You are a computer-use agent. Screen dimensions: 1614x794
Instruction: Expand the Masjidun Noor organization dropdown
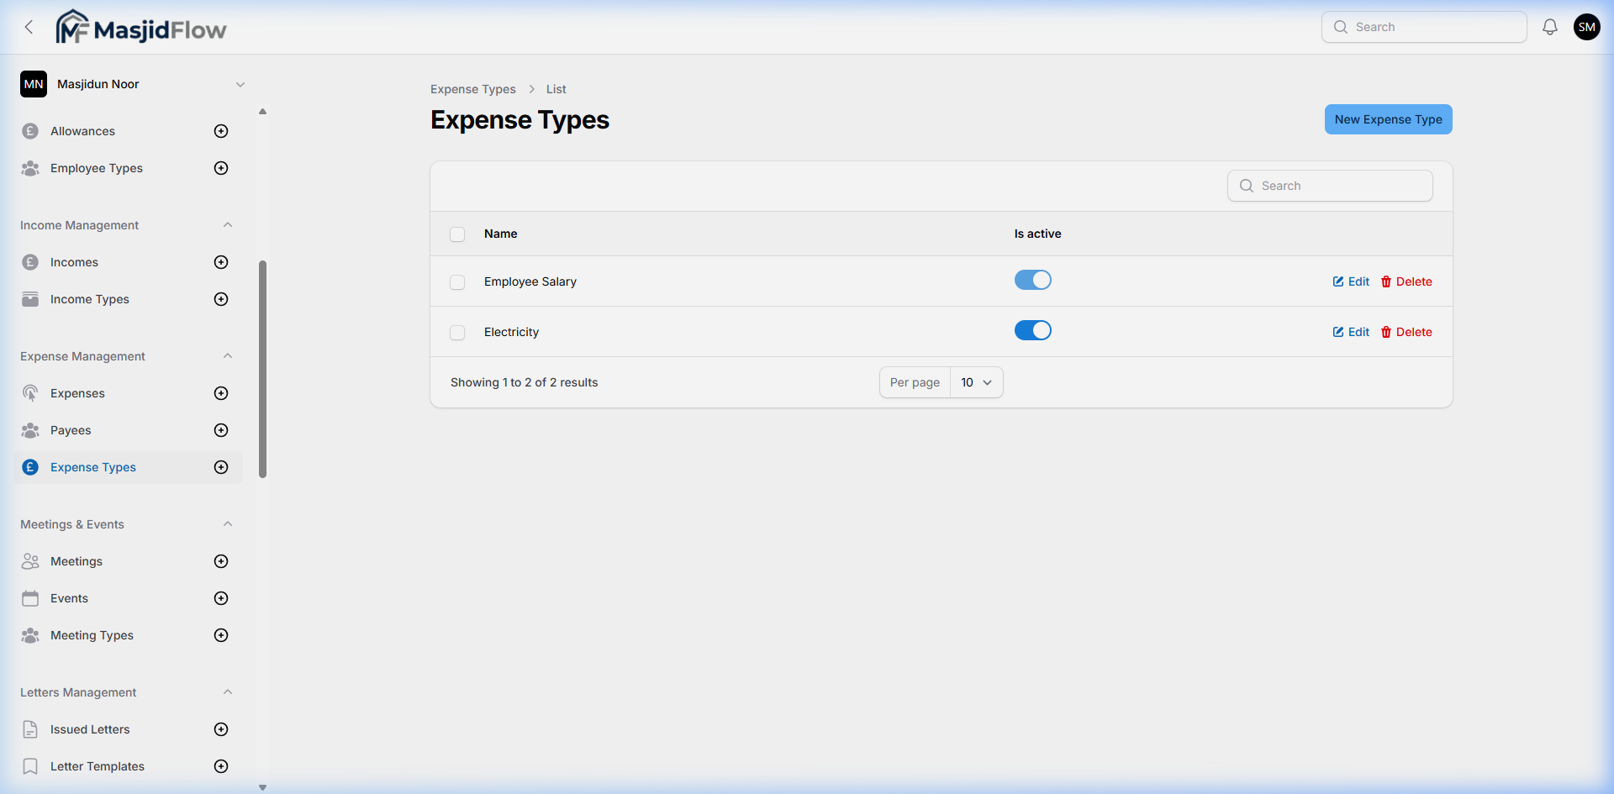pos(240,84)
